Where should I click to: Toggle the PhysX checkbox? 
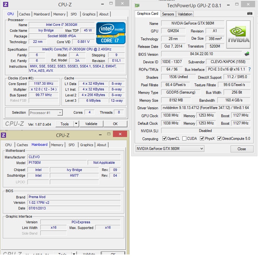pyautogui.click(x=202, y=139)
